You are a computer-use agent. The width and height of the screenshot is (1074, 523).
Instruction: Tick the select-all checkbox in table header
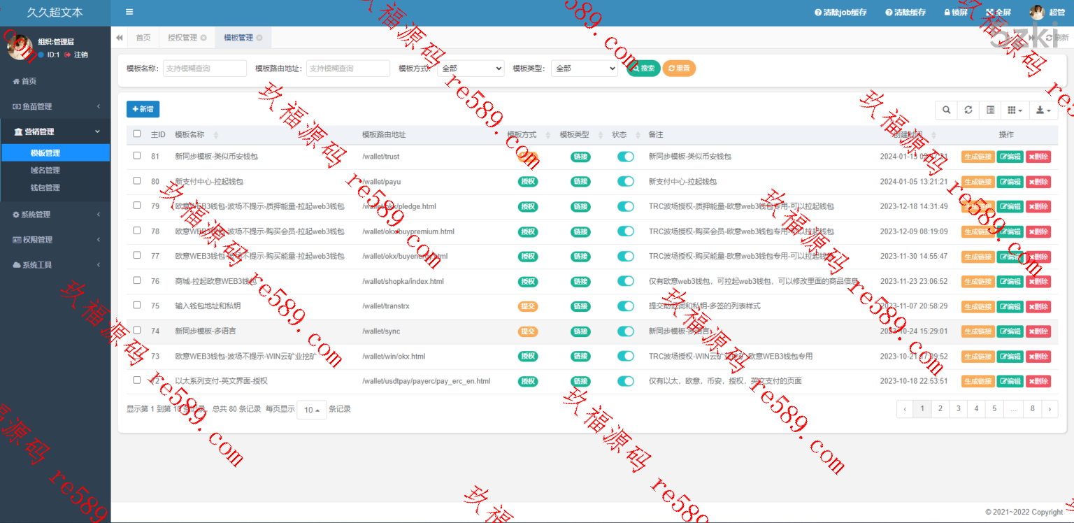click(x=137, y=134)
